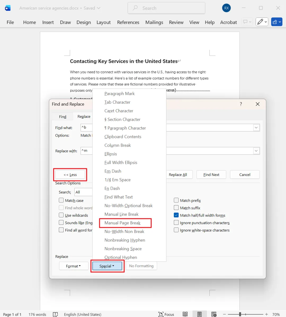Enable Ignore punctuation characters checkbox

click(x=176, y=223)
